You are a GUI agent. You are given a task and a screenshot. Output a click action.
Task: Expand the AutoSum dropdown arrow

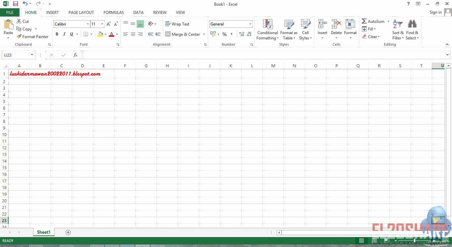pyautogui.click(x=388, y=21)
